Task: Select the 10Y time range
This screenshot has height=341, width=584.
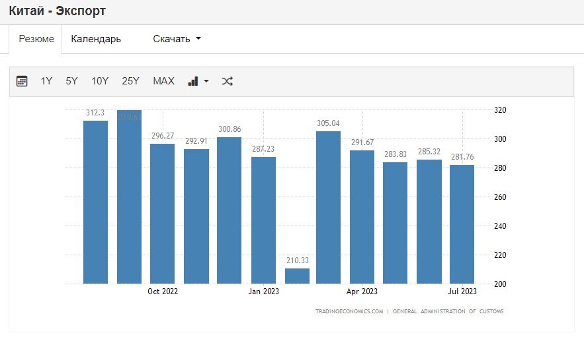Action: tap(100, 81)
